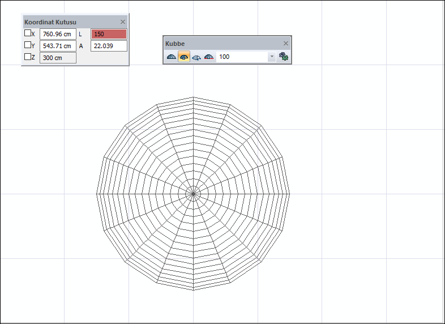Click the center point of the dome
The height and width of the screenshot is (324, 445).
click(193, 194)
